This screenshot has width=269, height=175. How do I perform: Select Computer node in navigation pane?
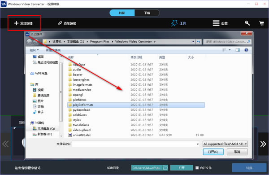(x=37, y=123)
